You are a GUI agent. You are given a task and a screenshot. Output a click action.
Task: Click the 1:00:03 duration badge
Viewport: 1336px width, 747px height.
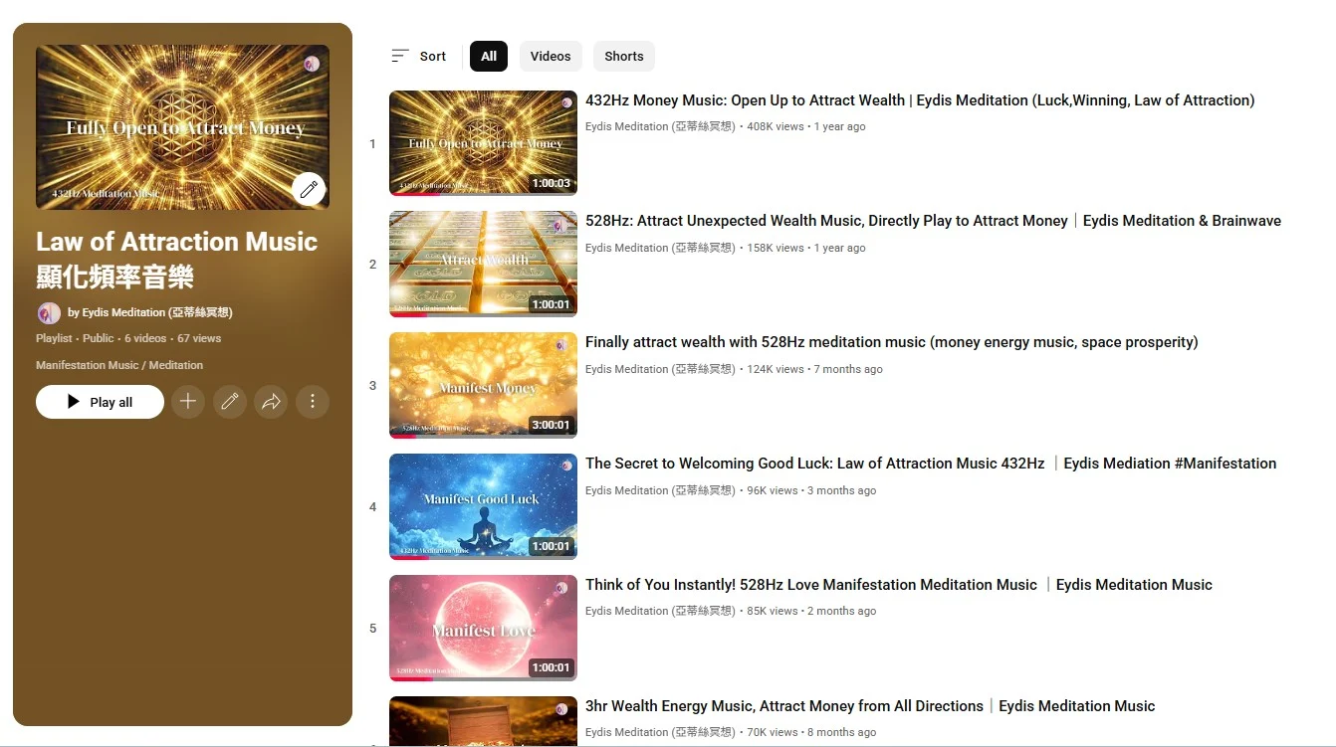click(551, 183)
